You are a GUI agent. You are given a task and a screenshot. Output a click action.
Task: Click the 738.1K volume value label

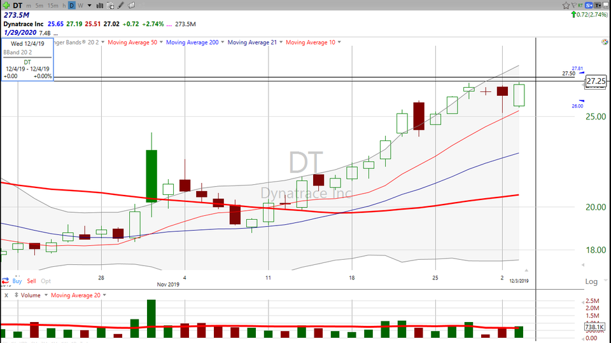pos(594,327)
